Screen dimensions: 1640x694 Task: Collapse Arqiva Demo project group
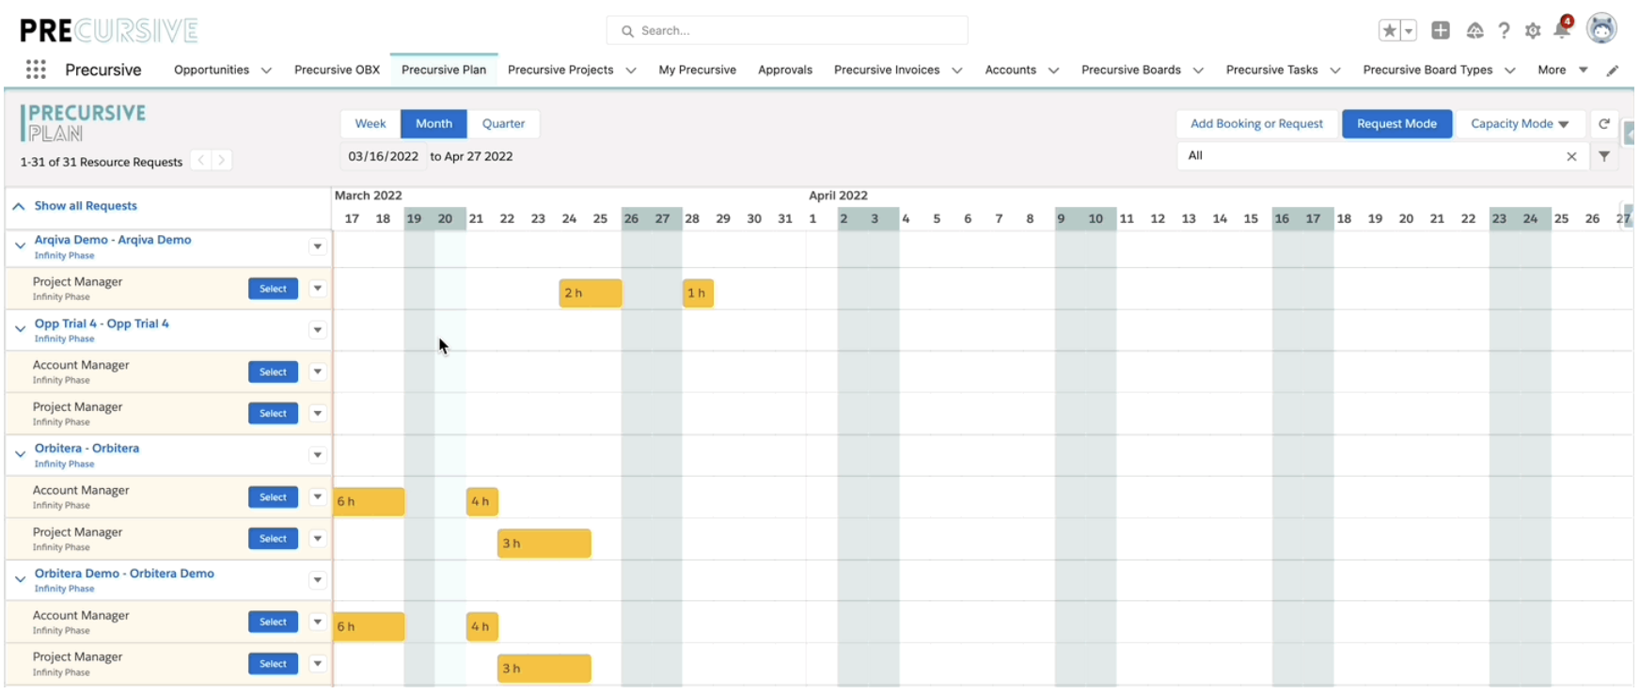pos(20,246)
